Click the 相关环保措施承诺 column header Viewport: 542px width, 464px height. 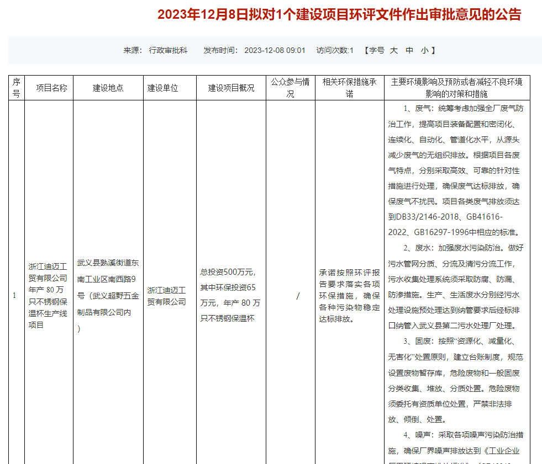click(349, 88)
